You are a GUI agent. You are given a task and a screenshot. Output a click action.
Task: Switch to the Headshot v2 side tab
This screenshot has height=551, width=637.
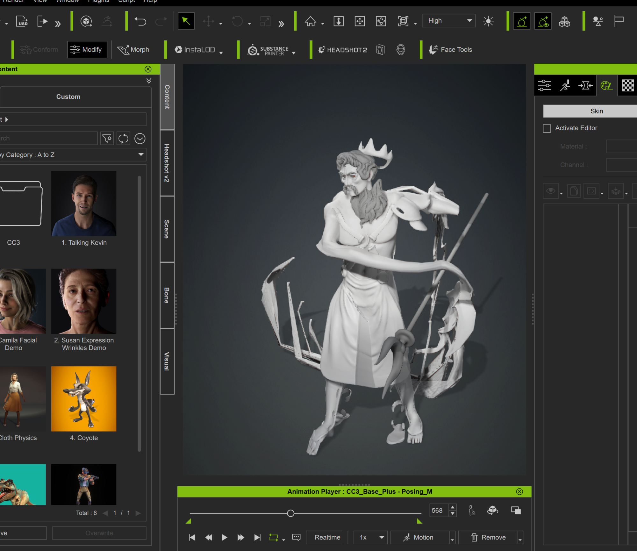[x=167, y=163]
